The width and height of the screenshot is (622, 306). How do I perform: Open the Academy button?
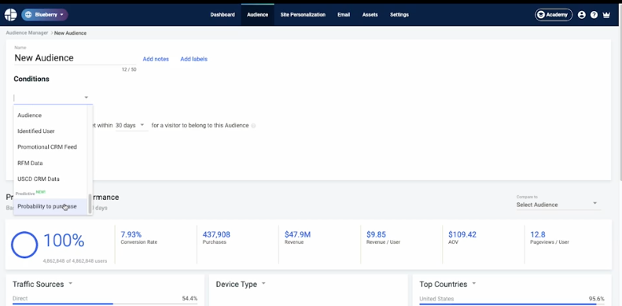[554, 15]
